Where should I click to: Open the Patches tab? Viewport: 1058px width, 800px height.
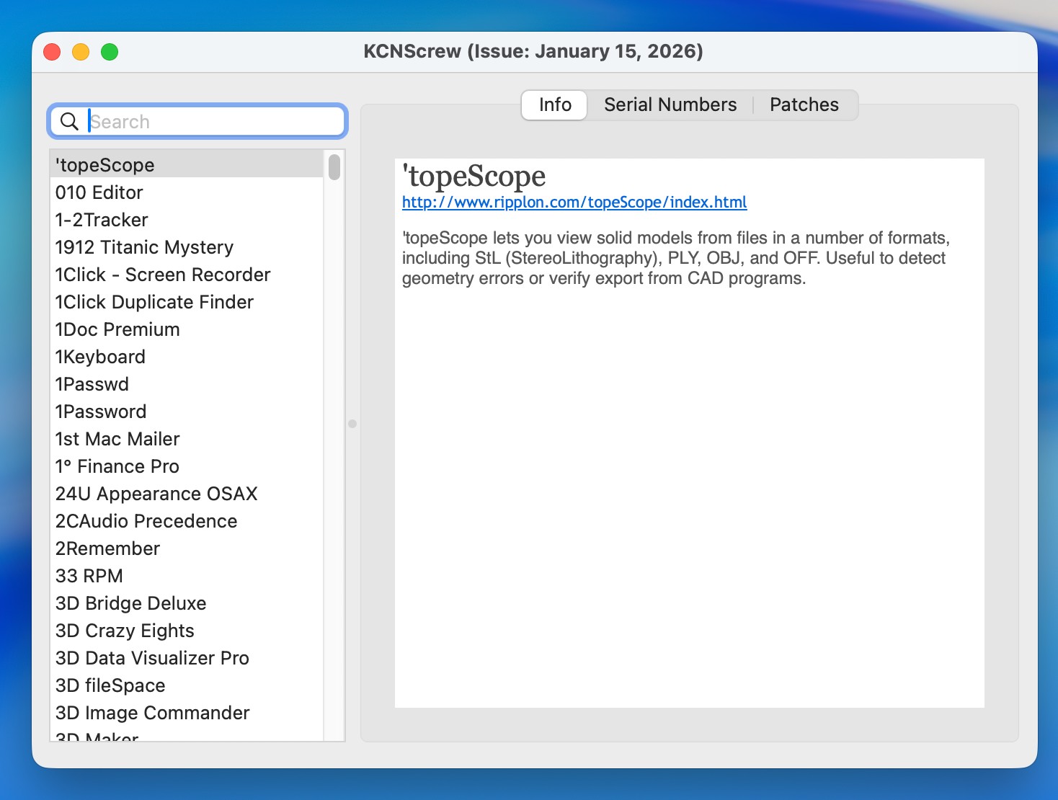click(804, 105)
